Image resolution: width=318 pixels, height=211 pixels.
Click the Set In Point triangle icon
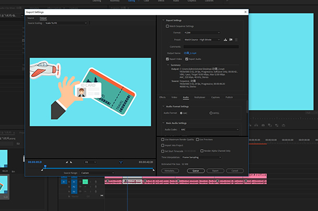point(66,162)
